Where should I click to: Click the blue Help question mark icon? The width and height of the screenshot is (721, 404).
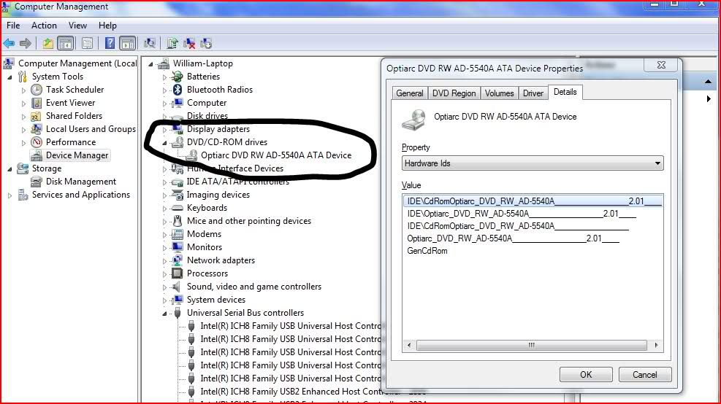pyautogui.click(x=110, y=44)
